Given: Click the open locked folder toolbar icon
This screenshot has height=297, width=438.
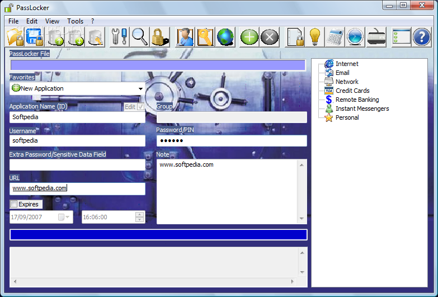Looking at the screenshot, I should 15,37.
